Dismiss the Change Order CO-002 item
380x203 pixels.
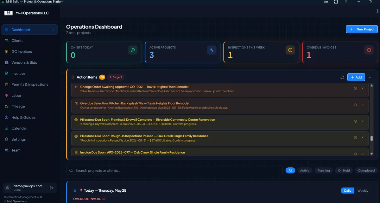coord(363,89)
